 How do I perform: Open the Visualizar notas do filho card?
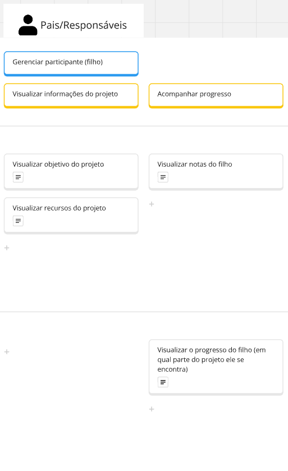tap(216, 172)
